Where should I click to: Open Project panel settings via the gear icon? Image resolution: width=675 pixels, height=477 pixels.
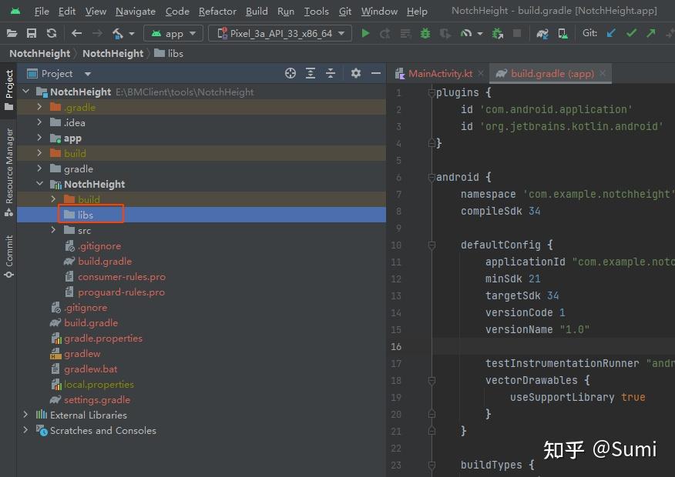pyautogui.click(x=355, y=73)
